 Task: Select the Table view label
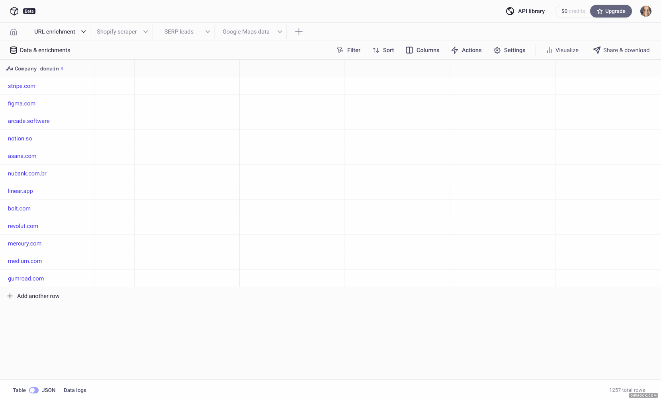tap(19, 390)
